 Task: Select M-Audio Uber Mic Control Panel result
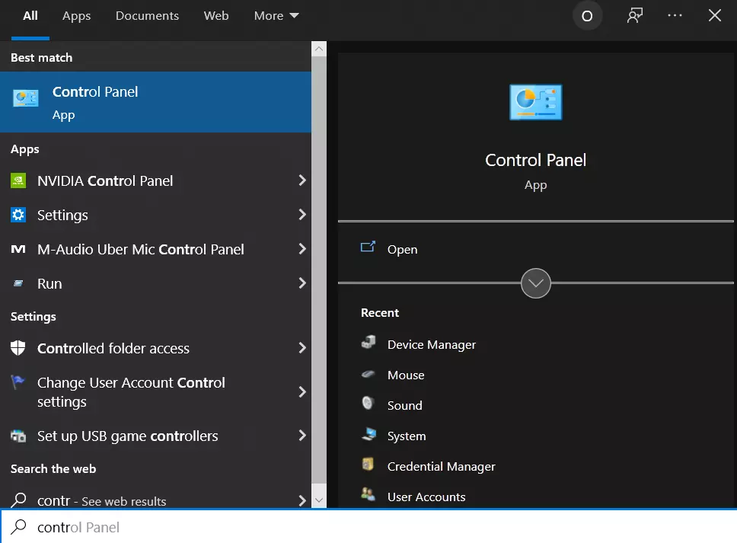coord(155,249)
